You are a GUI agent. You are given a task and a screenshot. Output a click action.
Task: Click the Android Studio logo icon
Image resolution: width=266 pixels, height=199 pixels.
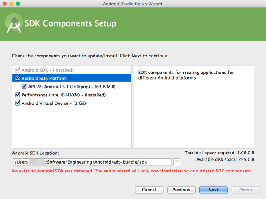(14, 23)
